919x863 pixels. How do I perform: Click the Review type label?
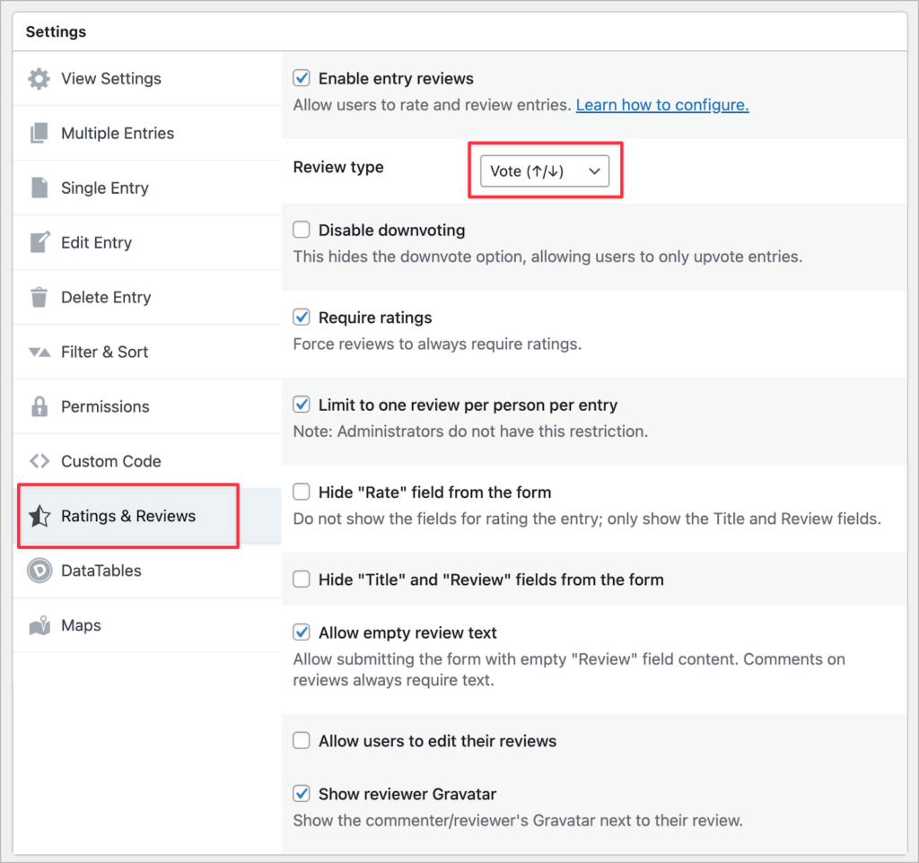click(x=338, y=168)
